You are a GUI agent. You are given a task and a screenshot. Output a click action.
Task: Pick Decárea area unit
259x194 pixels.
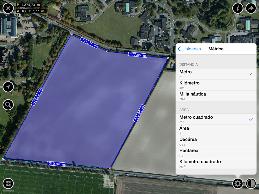coord(216,141)
